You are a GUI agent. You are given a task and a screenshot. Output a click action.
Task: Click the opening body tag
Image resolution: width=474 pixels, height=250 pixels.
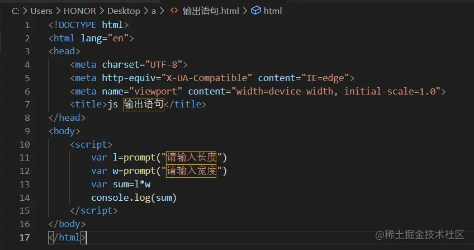tap(64, 131)
